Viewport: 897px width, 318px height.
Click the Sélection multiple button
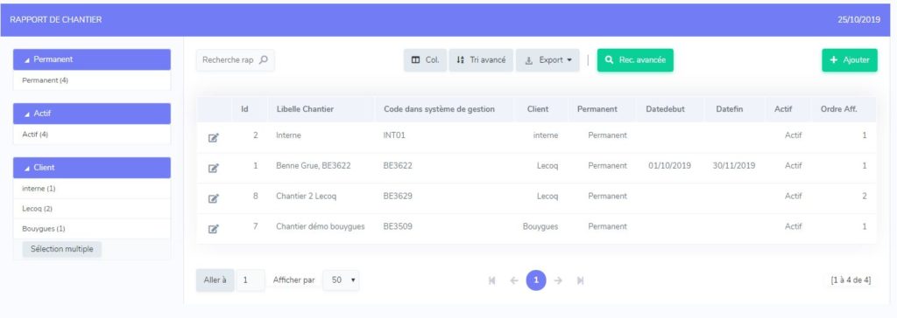[62, 249]
